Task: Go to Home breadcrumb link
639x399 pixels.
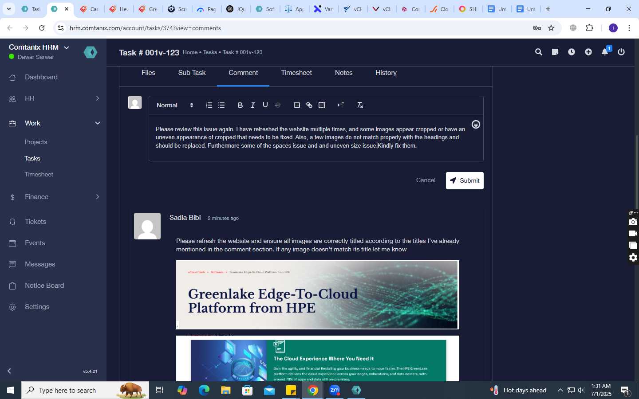Action: point(190,52)
